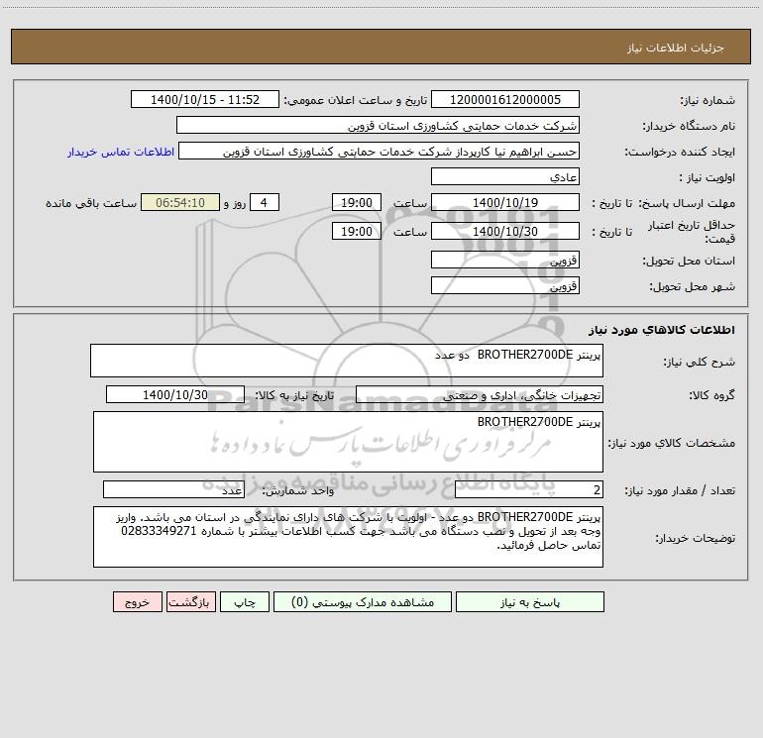The image size is (763, 738).
Task: Click the شهر محل تحویل field
Action: (x=505, y=285)
